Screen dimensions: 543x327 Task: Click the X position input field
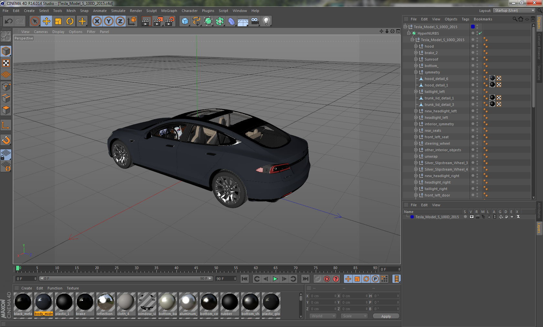pos(323,296)
